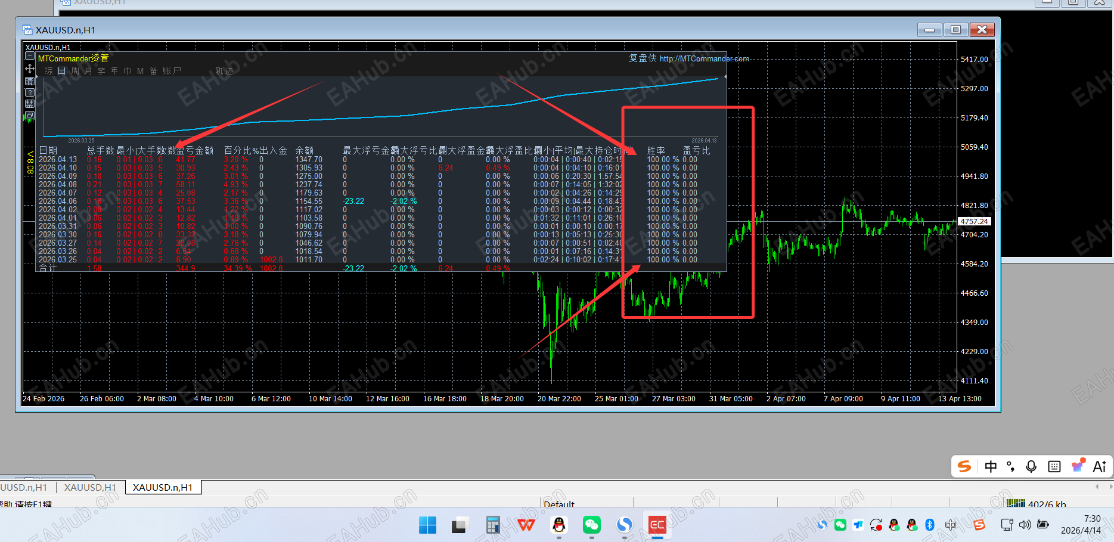The width and height of the screenshot is (1114, 542).
Task: Open network settings from the tray icon
Action: [1007, 525]
